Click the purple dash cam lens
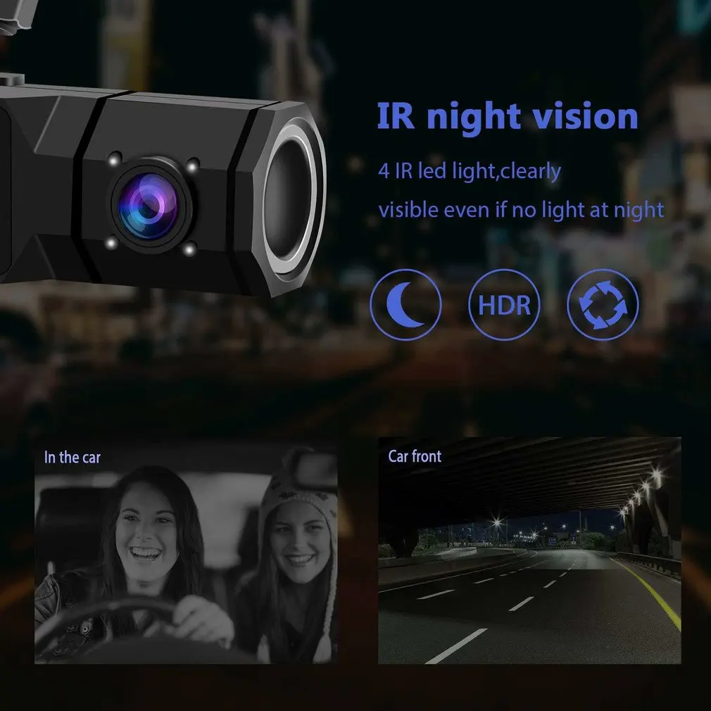 pyautogui.click(x=149, y=207)
